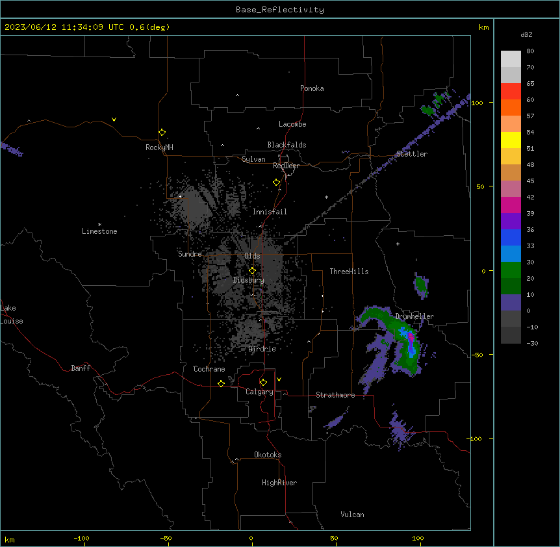The image size is (560, 547).
Task: Click the yellow V marker northeast of Calgary
Action: point(279,379)
